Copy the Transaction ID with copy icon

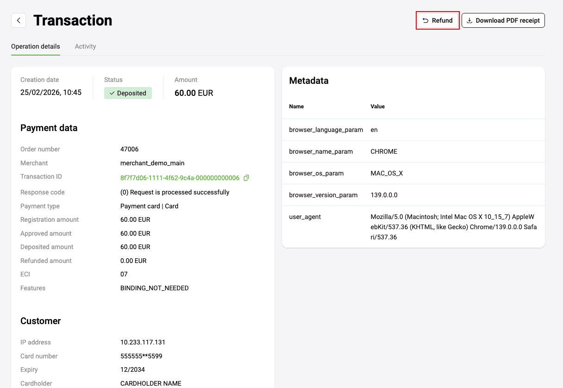246,178
